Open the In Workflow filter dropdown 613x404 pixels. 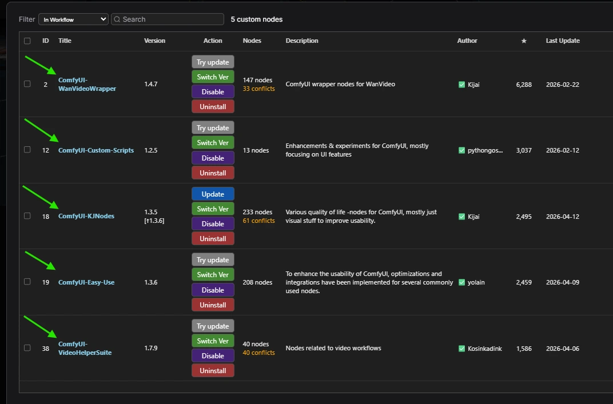(x=73, y=19)
